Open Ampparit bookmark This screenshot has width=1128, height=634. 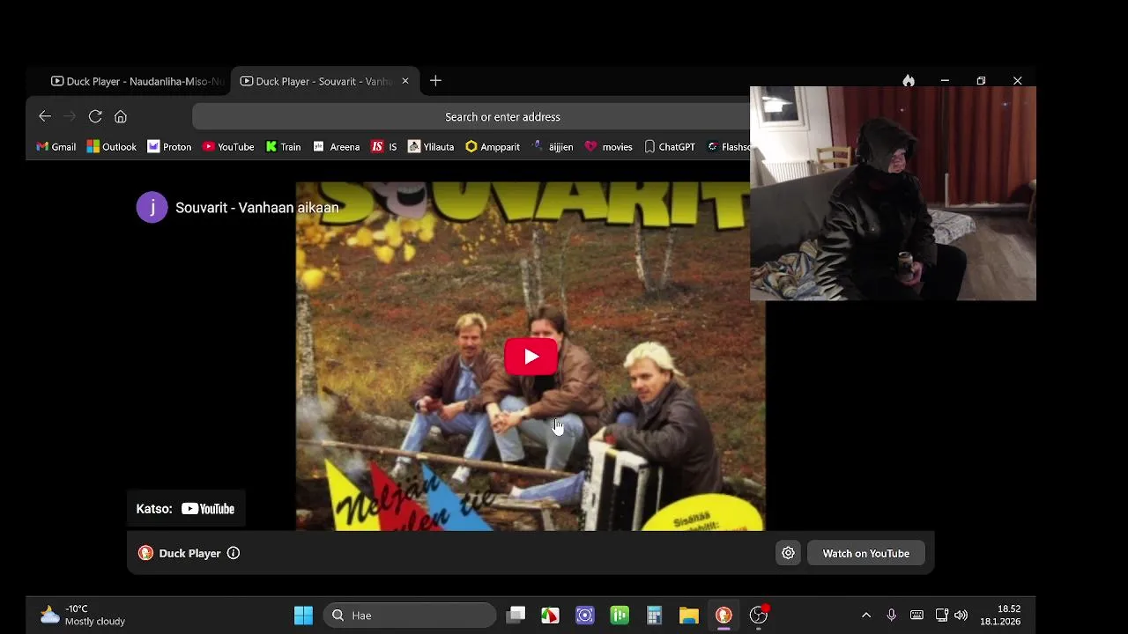(493, 147)
